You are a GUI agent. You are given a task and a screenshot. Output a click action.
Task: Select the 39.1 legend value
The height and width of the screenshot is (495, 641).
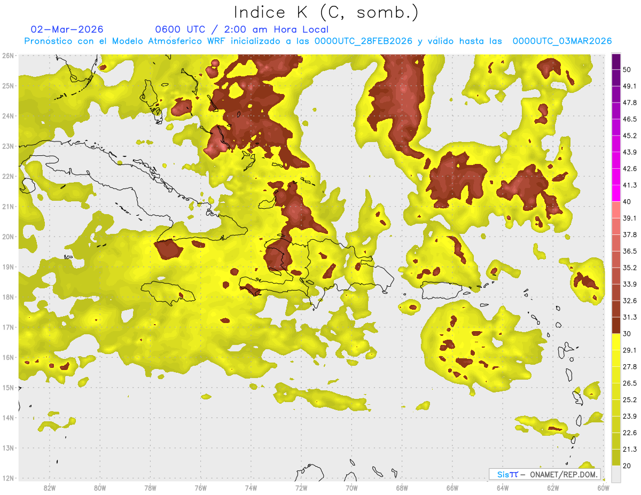(630, 218)
